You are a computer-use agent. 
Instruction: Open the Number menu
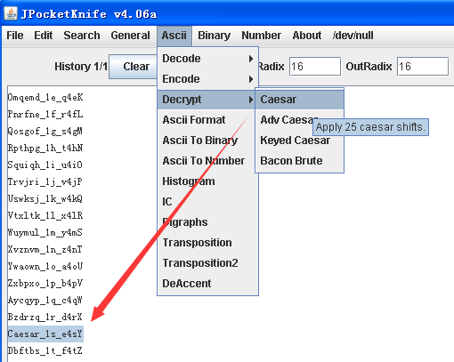click(x=261, y=36)
